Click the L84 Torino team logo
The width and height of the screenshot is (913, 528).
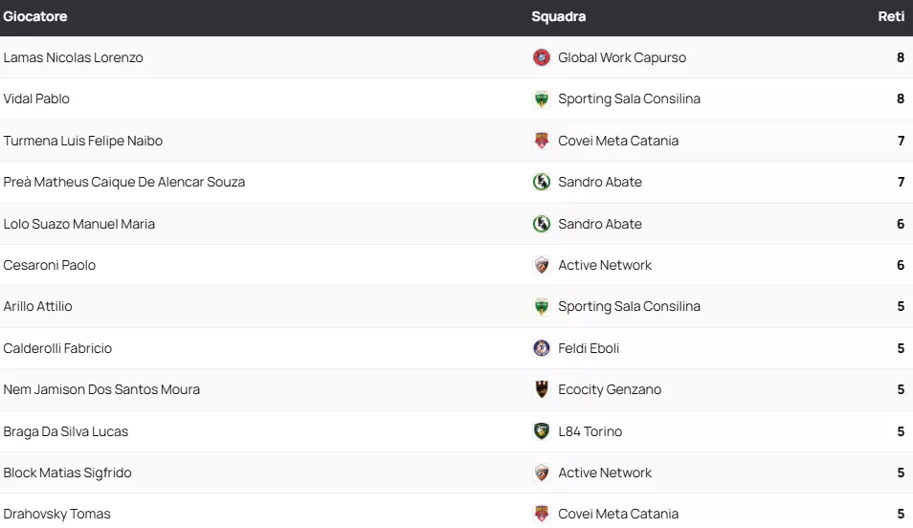point(542,431)
